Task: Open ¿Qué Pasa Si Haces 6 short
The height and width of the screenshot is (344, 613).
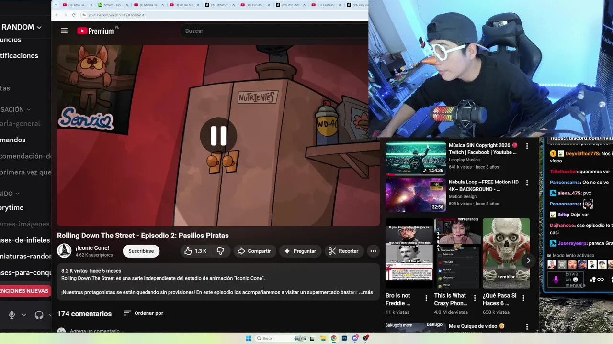Action: (x=506, y=253)
